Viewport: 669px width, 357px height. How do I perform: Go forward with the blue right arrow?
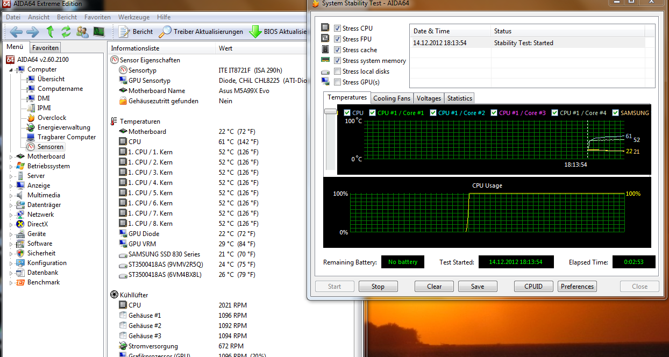coord(32,32)
